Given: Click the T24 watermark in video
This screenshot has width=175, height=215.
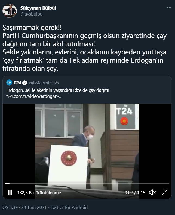Looking at the screenshot, I should [124, 111].
